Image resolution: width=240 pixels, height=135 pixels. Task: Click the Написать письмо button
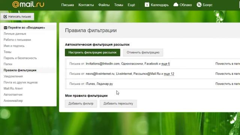click(x=17, y=16)
